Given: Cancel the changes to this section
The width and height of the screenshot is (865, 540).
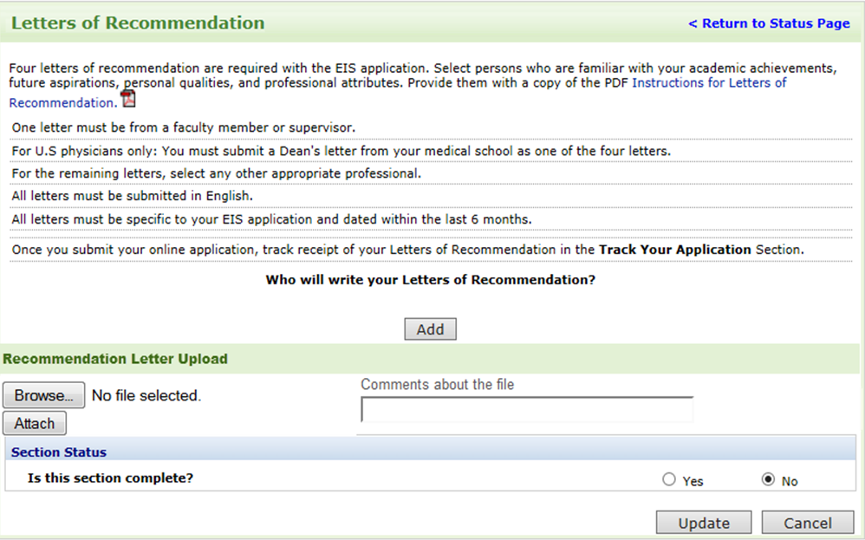Looking at the screenshot, I should pyautogui.click(x=808, y=523).
